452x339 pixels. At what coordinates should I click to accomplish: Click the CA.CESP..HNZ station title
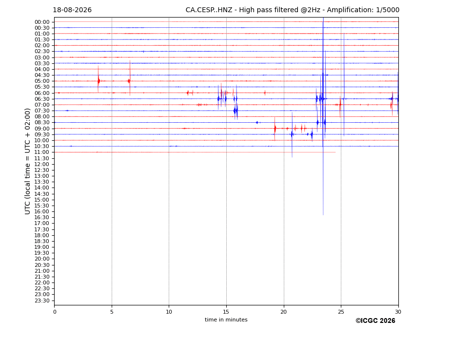209,10
